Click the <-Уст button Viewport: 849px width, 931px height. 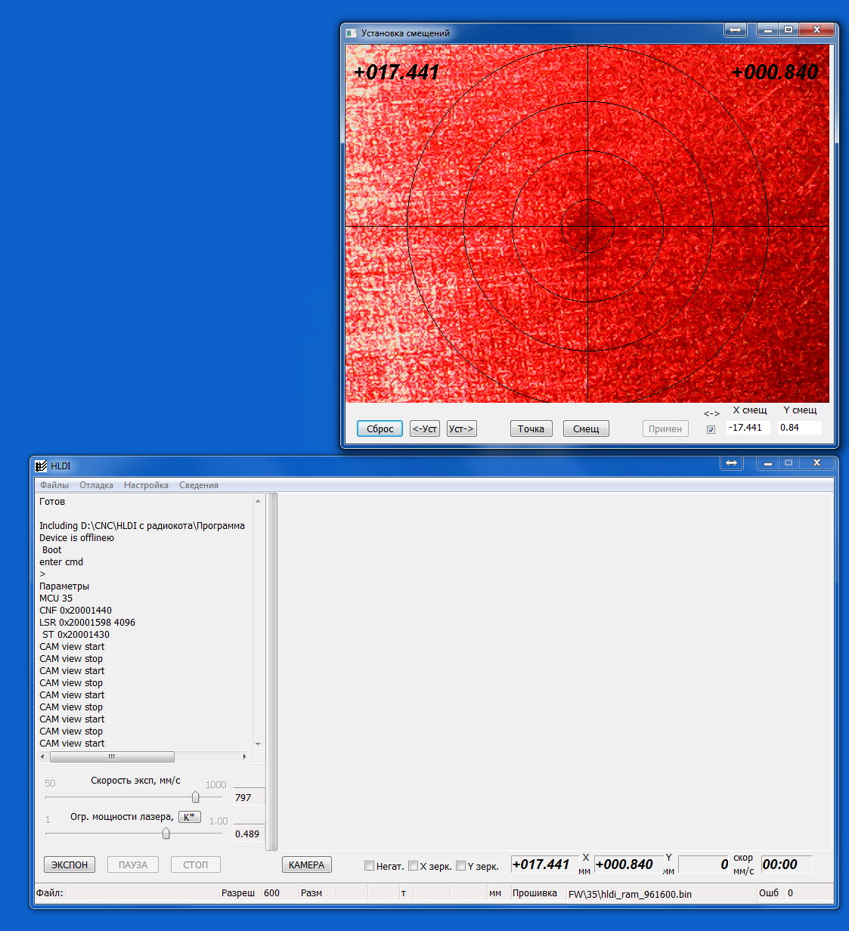point(425,428)
